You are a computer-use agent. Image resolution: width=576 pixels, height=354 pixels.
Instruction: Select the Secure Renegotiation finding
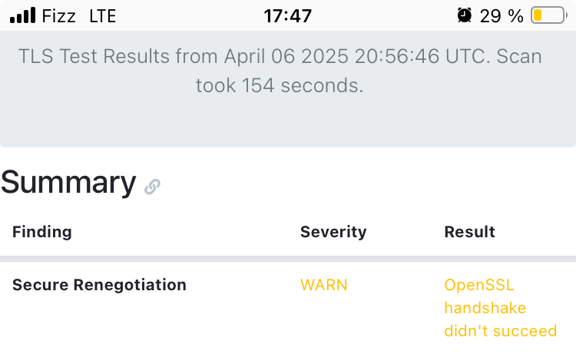click(99, 285)
